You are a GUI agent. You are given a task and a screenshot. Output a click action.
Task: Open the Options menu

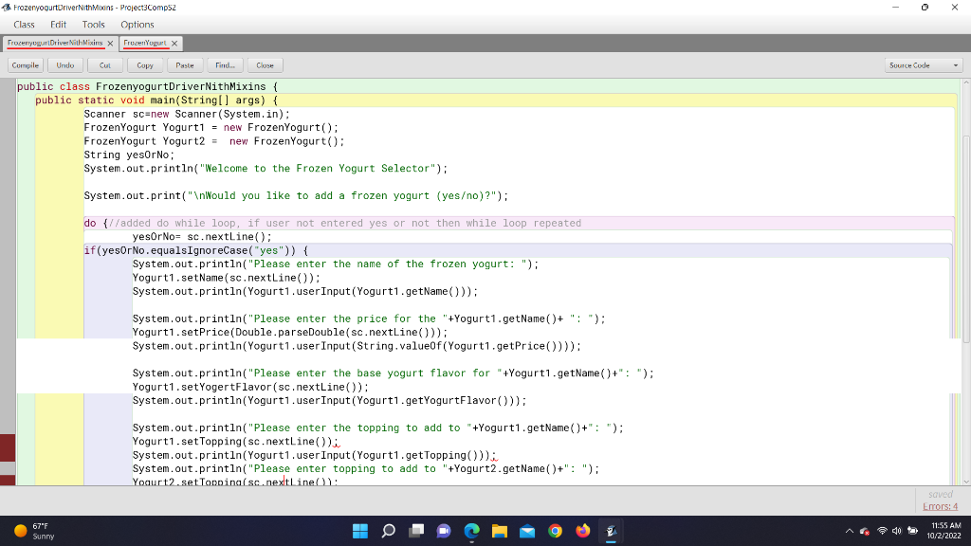pos(137,25)
